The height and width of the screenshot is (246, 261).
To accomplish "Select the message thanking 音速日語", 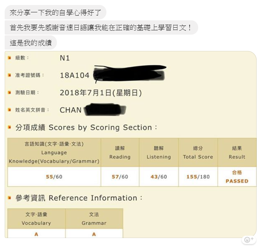I will point(101,28).
